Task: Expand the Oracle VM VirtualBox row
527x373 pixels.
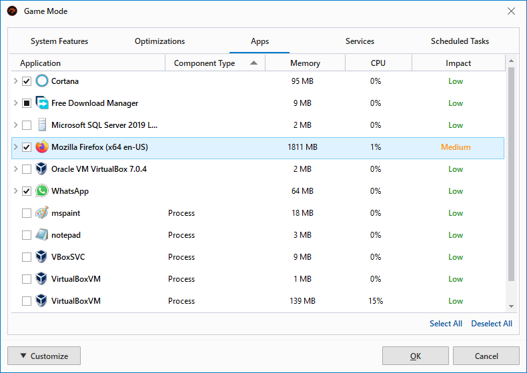Action: click(15, 169)
